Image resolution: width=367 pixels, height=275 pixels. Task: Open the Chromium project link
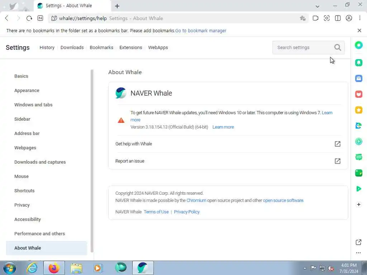pos(196,201)
